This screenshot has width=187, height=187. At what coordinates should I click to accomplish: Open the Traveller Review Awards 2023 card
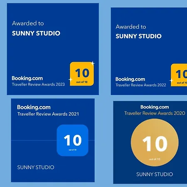(x=53, y=49)
